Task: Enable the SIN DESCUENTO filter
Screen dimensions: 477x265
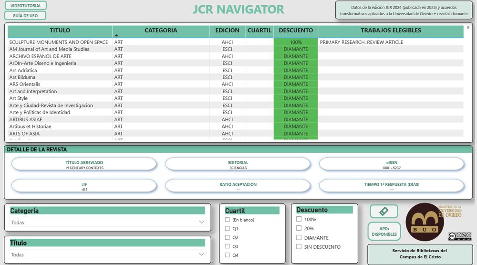Action: click(x=299, y=247)
